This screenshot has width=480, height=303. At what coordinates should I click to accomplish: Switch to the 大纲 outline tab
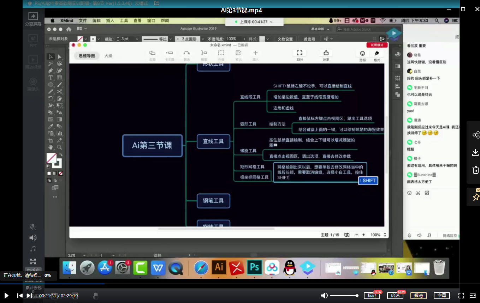[108, 56]
